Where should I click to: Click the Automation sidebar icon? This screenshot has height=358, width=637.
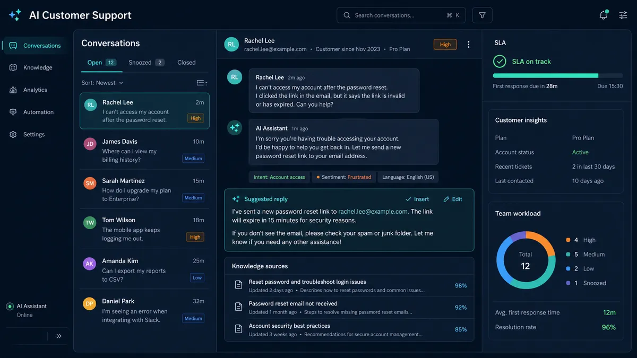coord(13,112)
